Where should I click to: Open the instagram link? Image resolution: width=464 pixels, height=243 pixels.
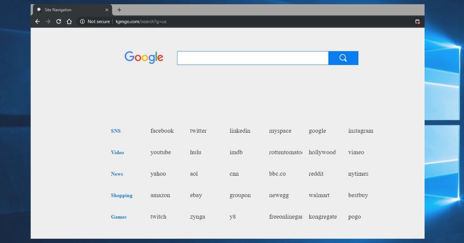[361, 131]
